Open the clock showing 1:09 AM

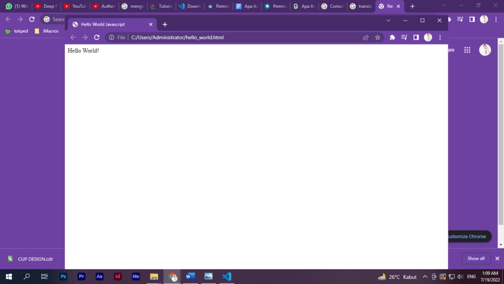pyautogui.click(x=490, y=277)
